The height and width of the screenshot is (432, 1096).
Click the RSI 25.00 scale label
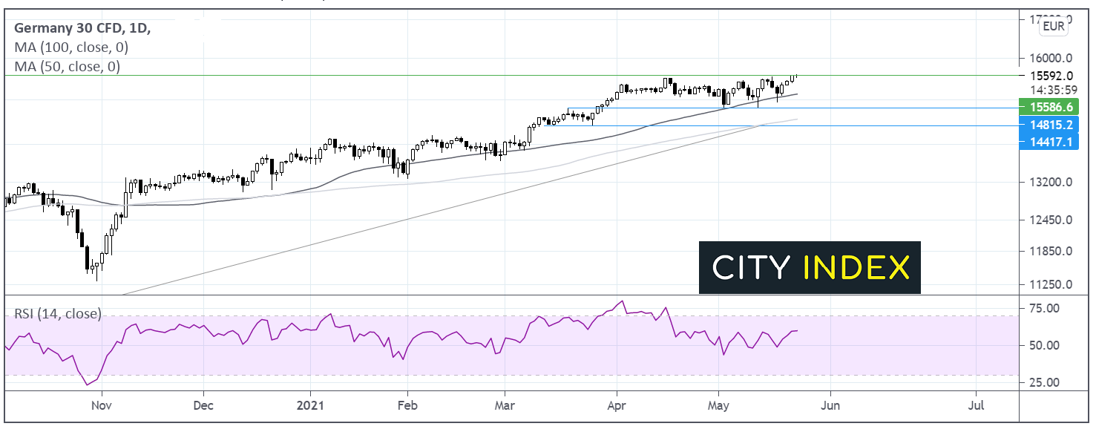click(x=1049, y=382)
